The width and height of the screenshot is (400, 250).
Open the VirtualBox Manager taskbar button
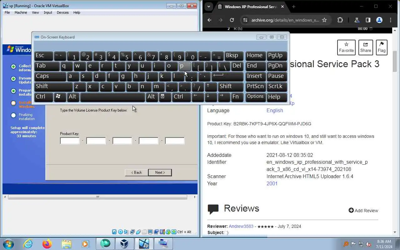pos(124,244)
